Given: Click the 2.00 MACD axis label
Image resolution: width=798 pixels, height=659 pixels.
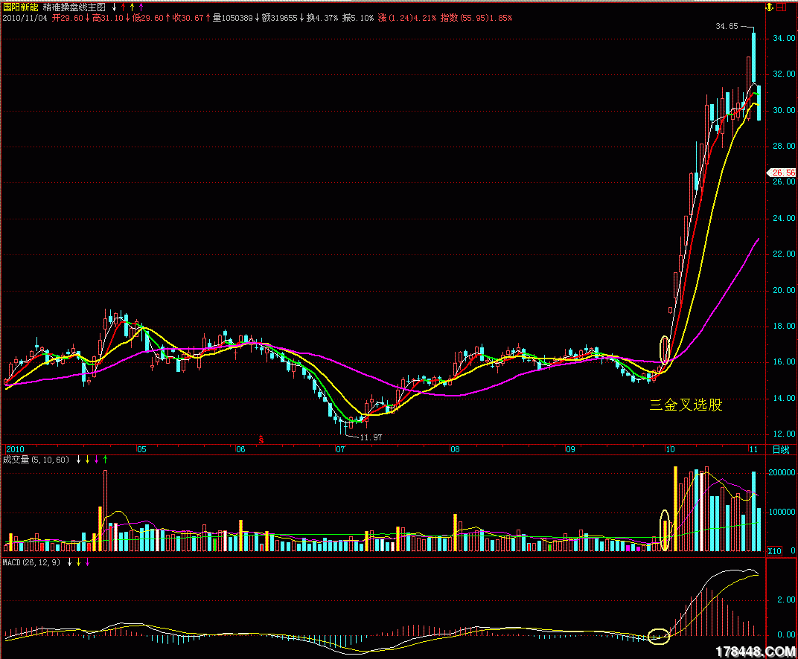Looking at the screenshot, I should point(786,600).
